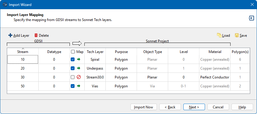Click the Load folder icon
Viewport: 257px width, 114px height.
219,35
